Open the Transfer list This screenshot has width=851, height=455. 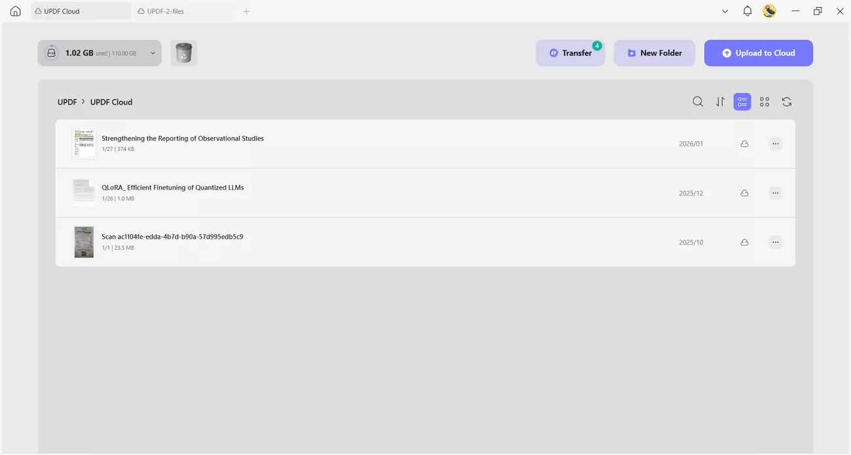(570, 53)
